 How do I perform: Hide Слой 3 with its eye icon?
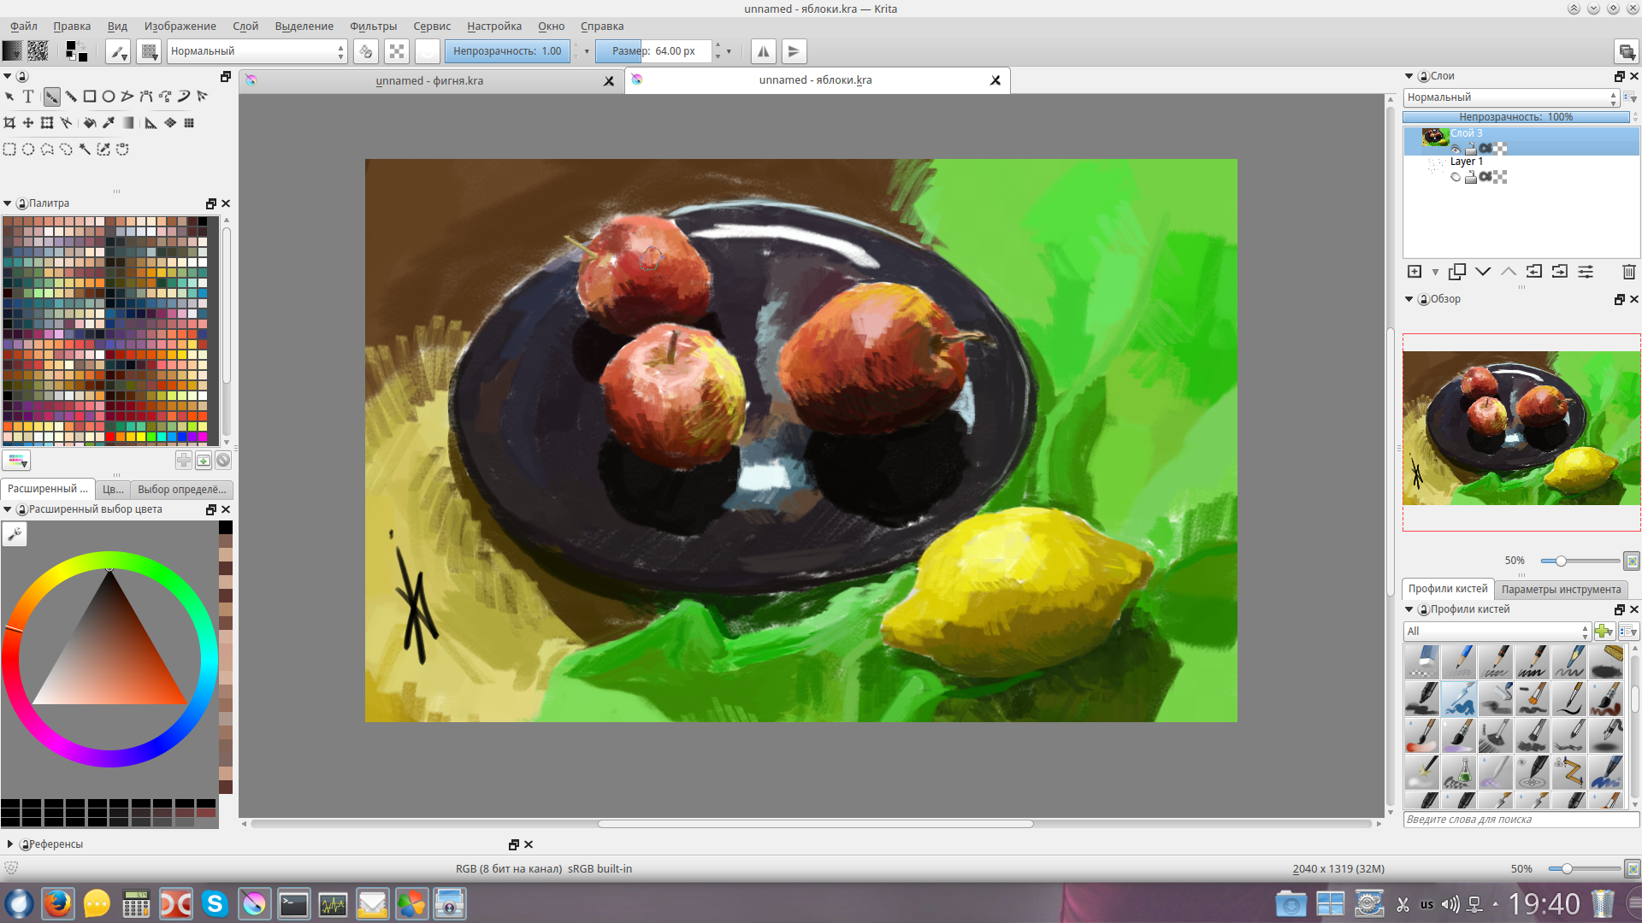[x=1456, y=149]
